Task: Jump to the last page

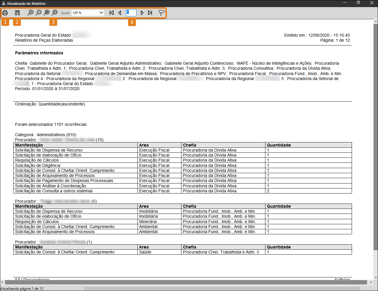Action: point(150,13)
